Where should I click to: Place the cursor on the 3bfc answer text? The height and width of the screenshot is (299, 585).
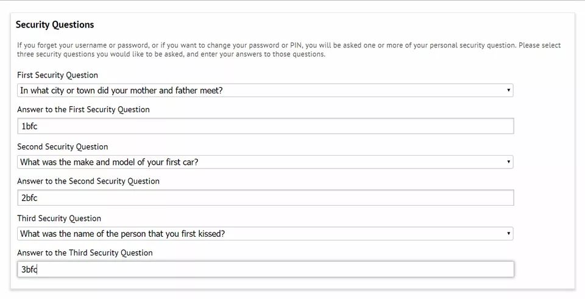[x=29, y=270]
